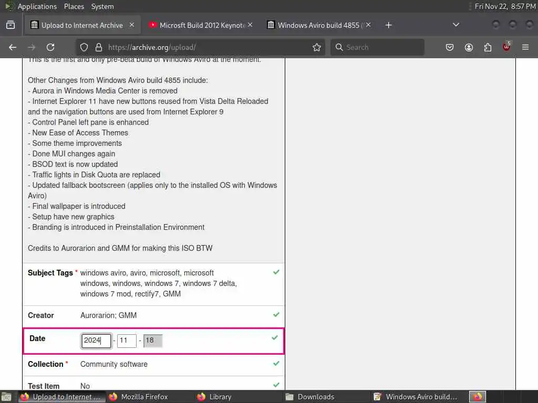
Task: Expand the list all tabs chevron
Action: 456,25
